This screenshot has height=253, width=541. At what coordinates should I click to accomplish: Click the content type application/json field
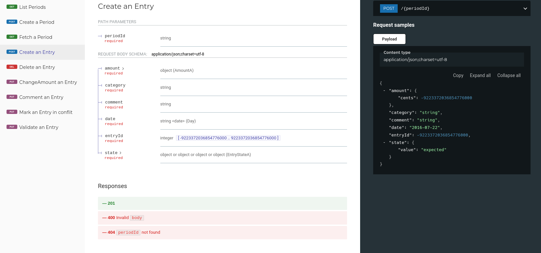(x=452, y=60)
